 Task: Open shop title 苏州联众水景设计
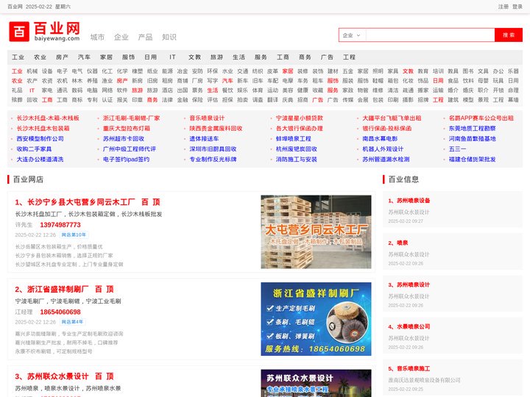coord(58,376)
